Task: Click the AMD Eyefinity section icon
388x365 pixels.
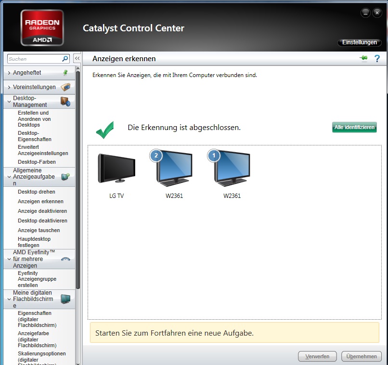Action: pyautogui.click(x=65, y=259)
